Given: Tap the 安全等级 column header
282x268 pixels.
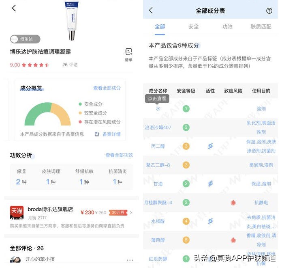Looking at the screenshot, I should [186, 91].
